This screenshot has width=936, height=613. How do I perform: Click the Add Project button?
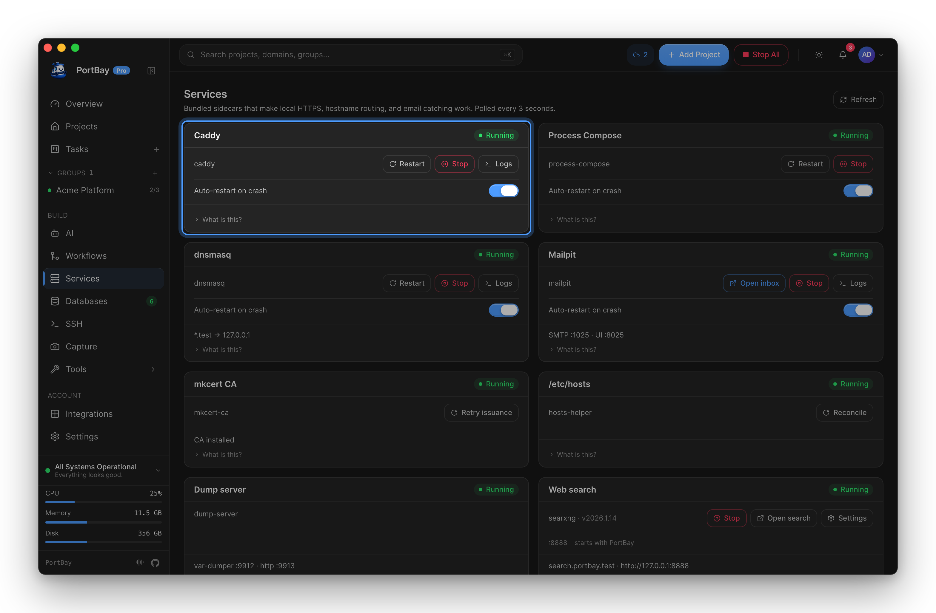tap(694, 55)
